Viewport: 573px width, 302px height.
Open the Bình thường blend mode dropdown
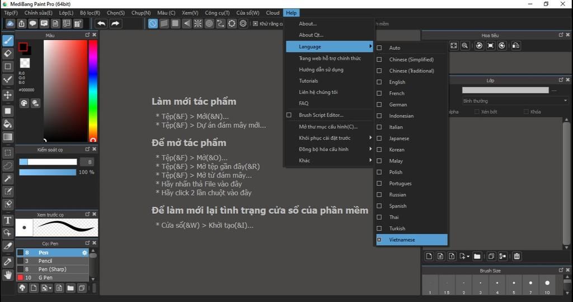(515, 101)
